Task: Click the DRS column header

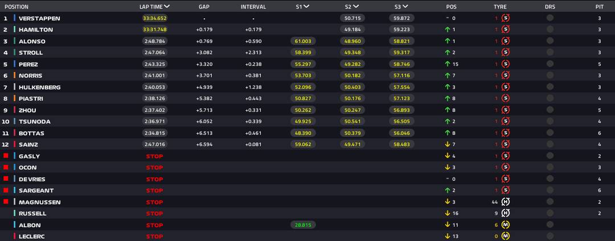Action: tap(550, 7)
